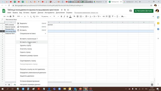
Task: Move document to folder icon
Action: 65,10
